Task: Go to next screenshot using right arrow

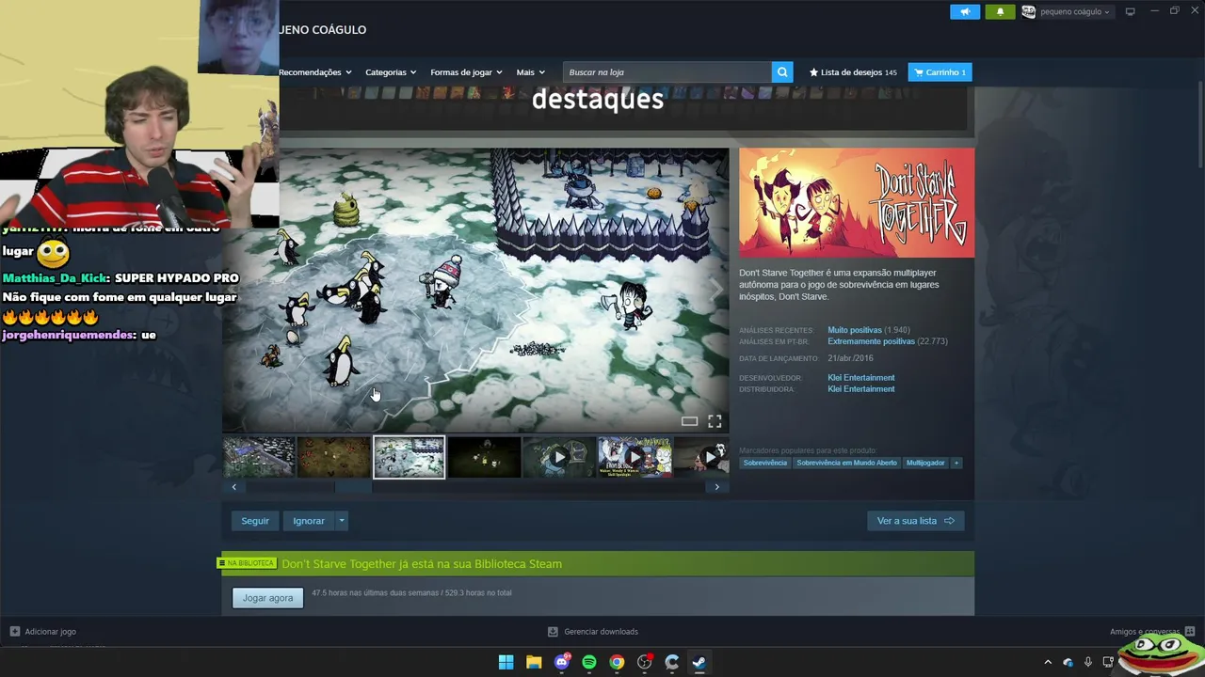Action: (x=716, y=487)
